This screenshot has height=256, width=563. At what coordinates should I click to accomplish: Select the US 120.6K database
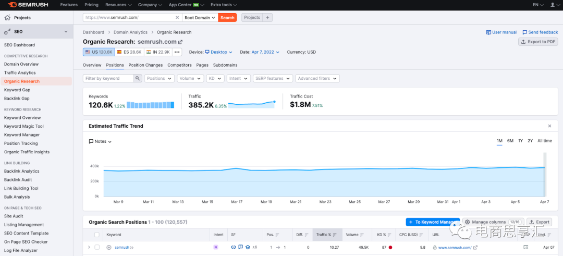coord(99,52)
